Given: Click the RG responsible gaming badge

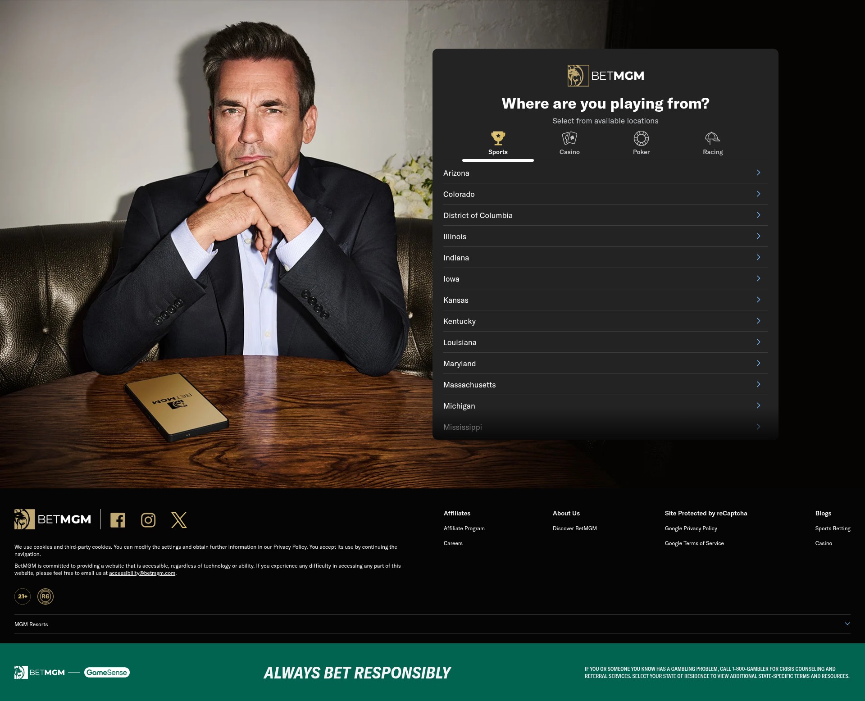Looking at the screenshot, I should (x=46, y=596).
